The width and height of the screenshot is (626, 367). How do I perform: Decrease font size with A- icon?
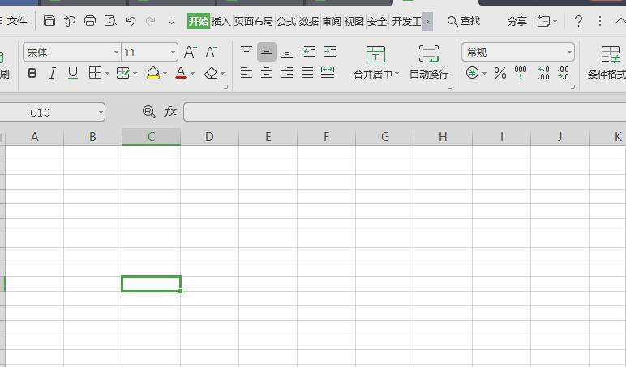click(x=211, y=52)
